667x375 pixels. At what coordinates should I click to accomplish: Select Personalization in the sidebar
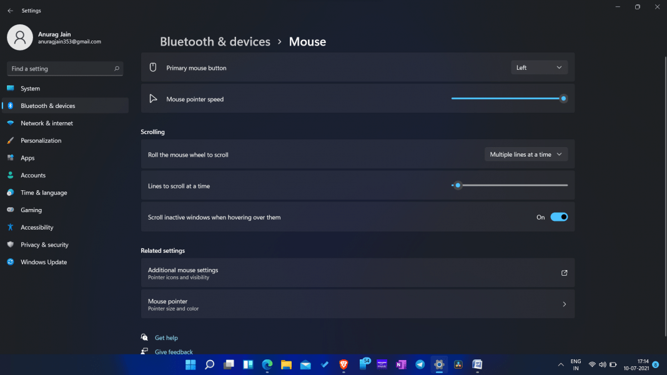(x=42, y=140)
